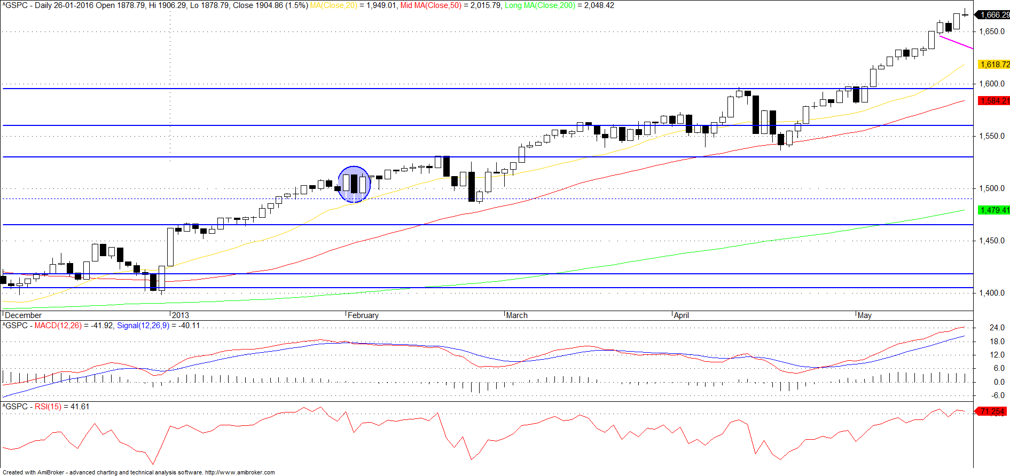Screen dimensions: 1010x476
Task: Select the 2013 label on the time axis
Action: click(181, 315)
